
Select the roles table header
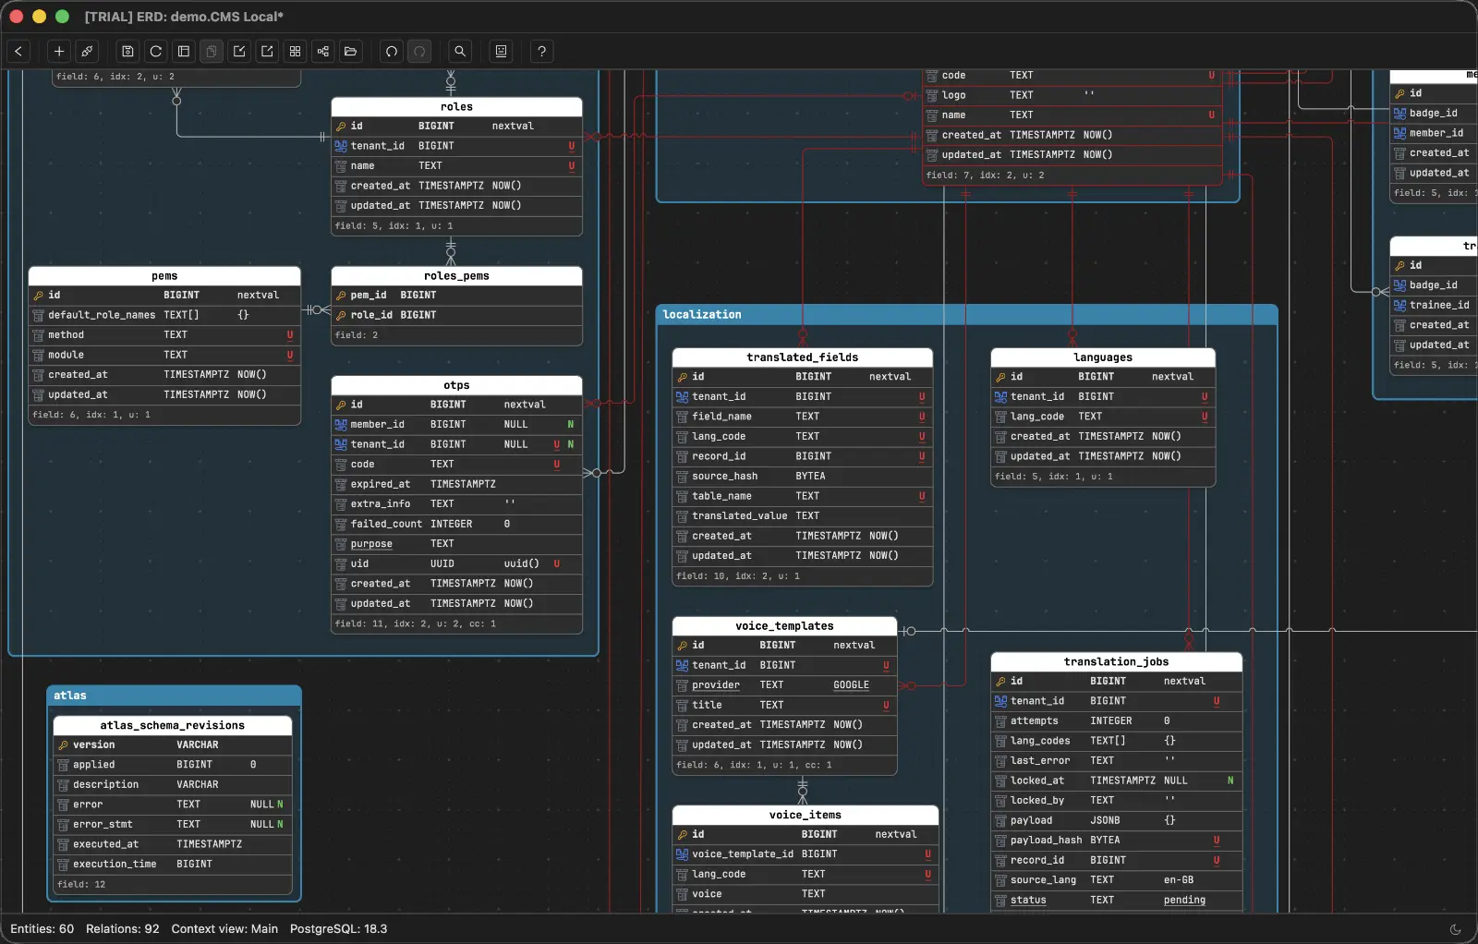(456, 107)
